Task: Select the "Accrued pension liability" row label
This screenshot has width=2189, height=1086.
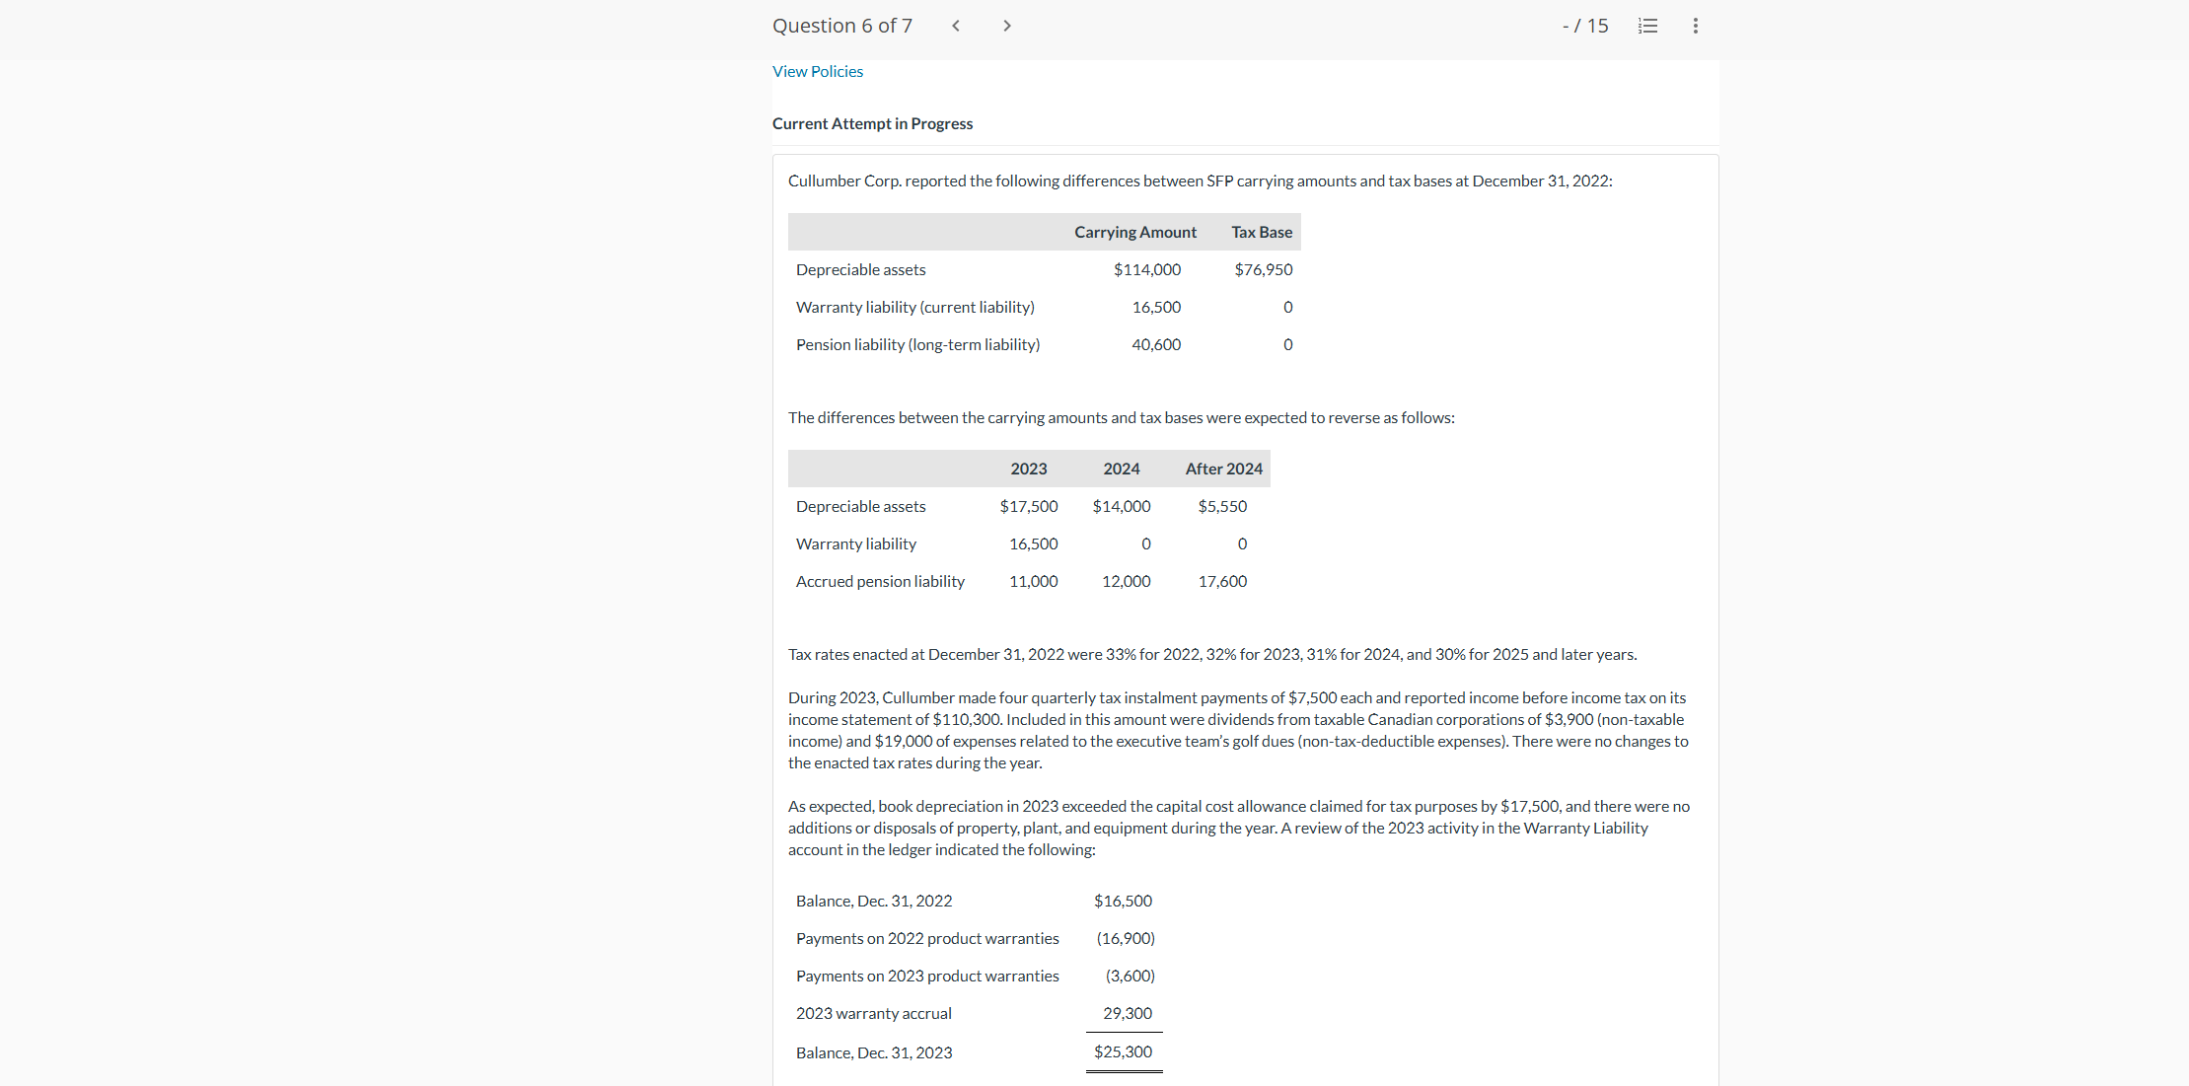Action: point(880,581)
